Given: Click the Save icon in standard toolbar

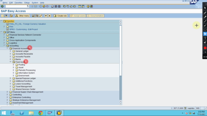Looking at the screenshot, I should coord(35,6).
